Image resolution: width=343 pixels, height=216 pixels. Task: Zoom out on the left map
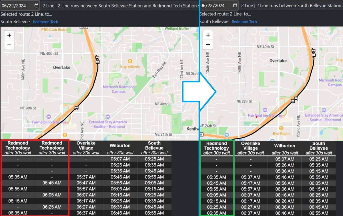pos(9,45)
